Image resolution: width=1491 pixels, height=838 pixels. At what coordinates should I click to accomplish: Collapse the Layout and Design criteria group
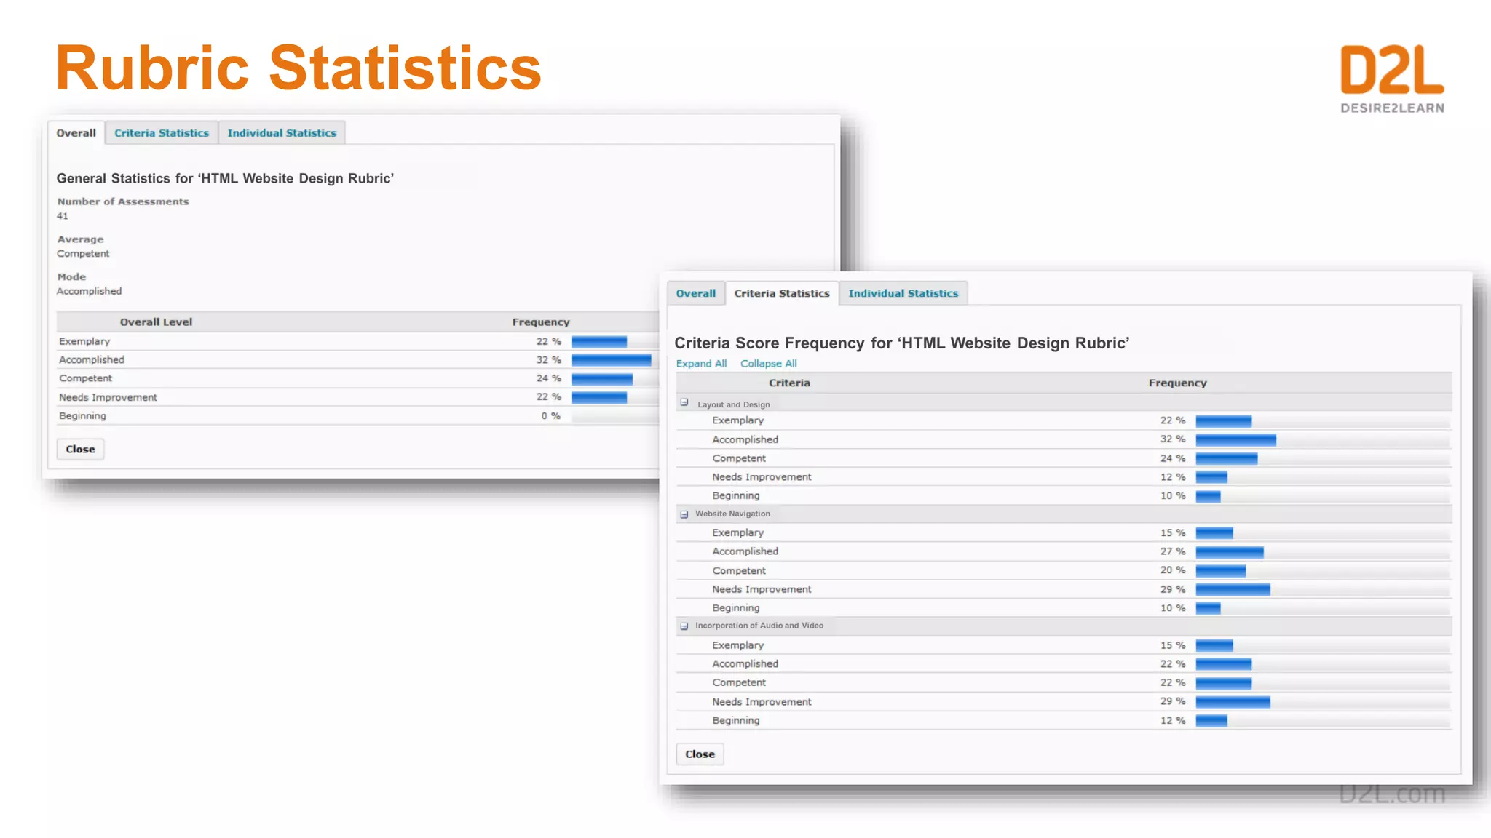click(x=684, y=403)
